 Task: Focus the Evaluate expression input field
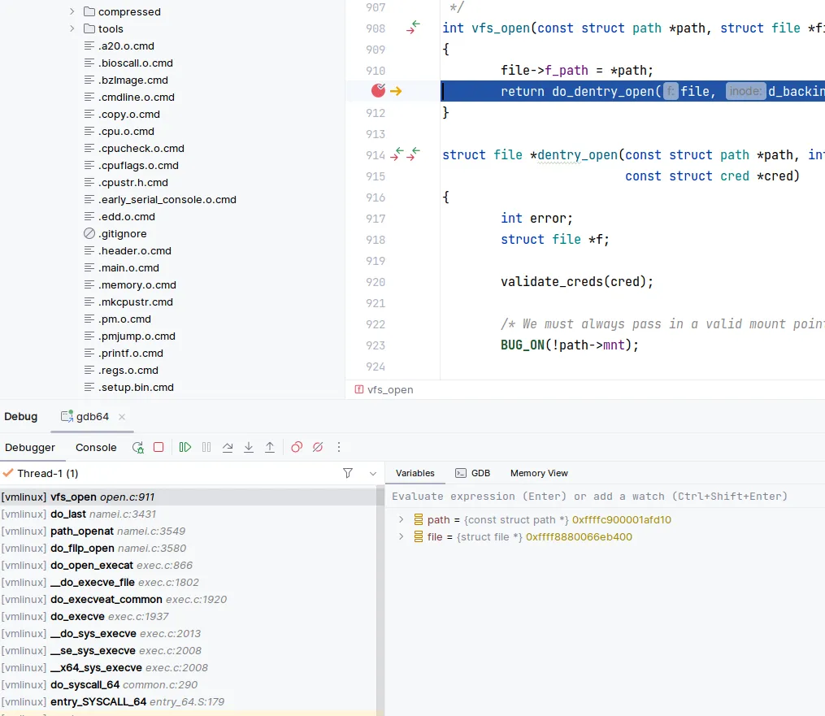point(605,496)
